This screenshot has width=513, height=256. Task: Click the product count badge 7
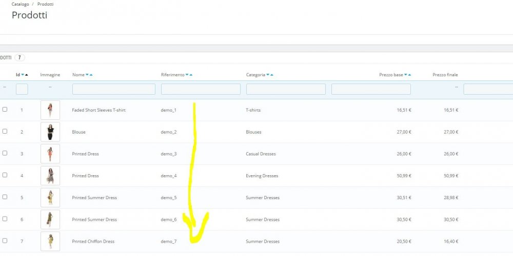click(19, 58)
